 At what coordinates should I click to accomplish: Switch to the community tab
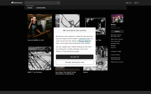click(41, 8)
